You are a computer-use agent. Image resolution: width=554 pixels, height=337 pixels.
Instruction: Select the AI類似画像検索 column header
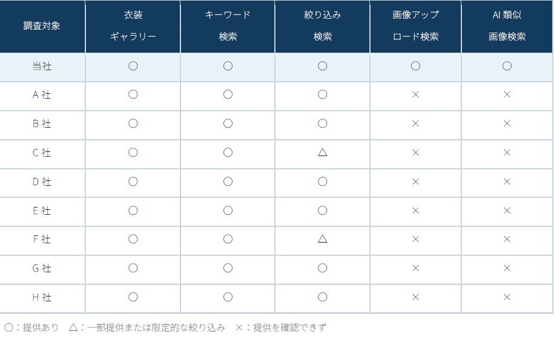507,26
